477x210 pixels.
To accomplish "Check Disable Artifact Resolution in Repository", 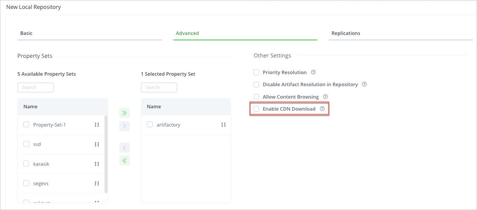I will [x=256, y=85].
